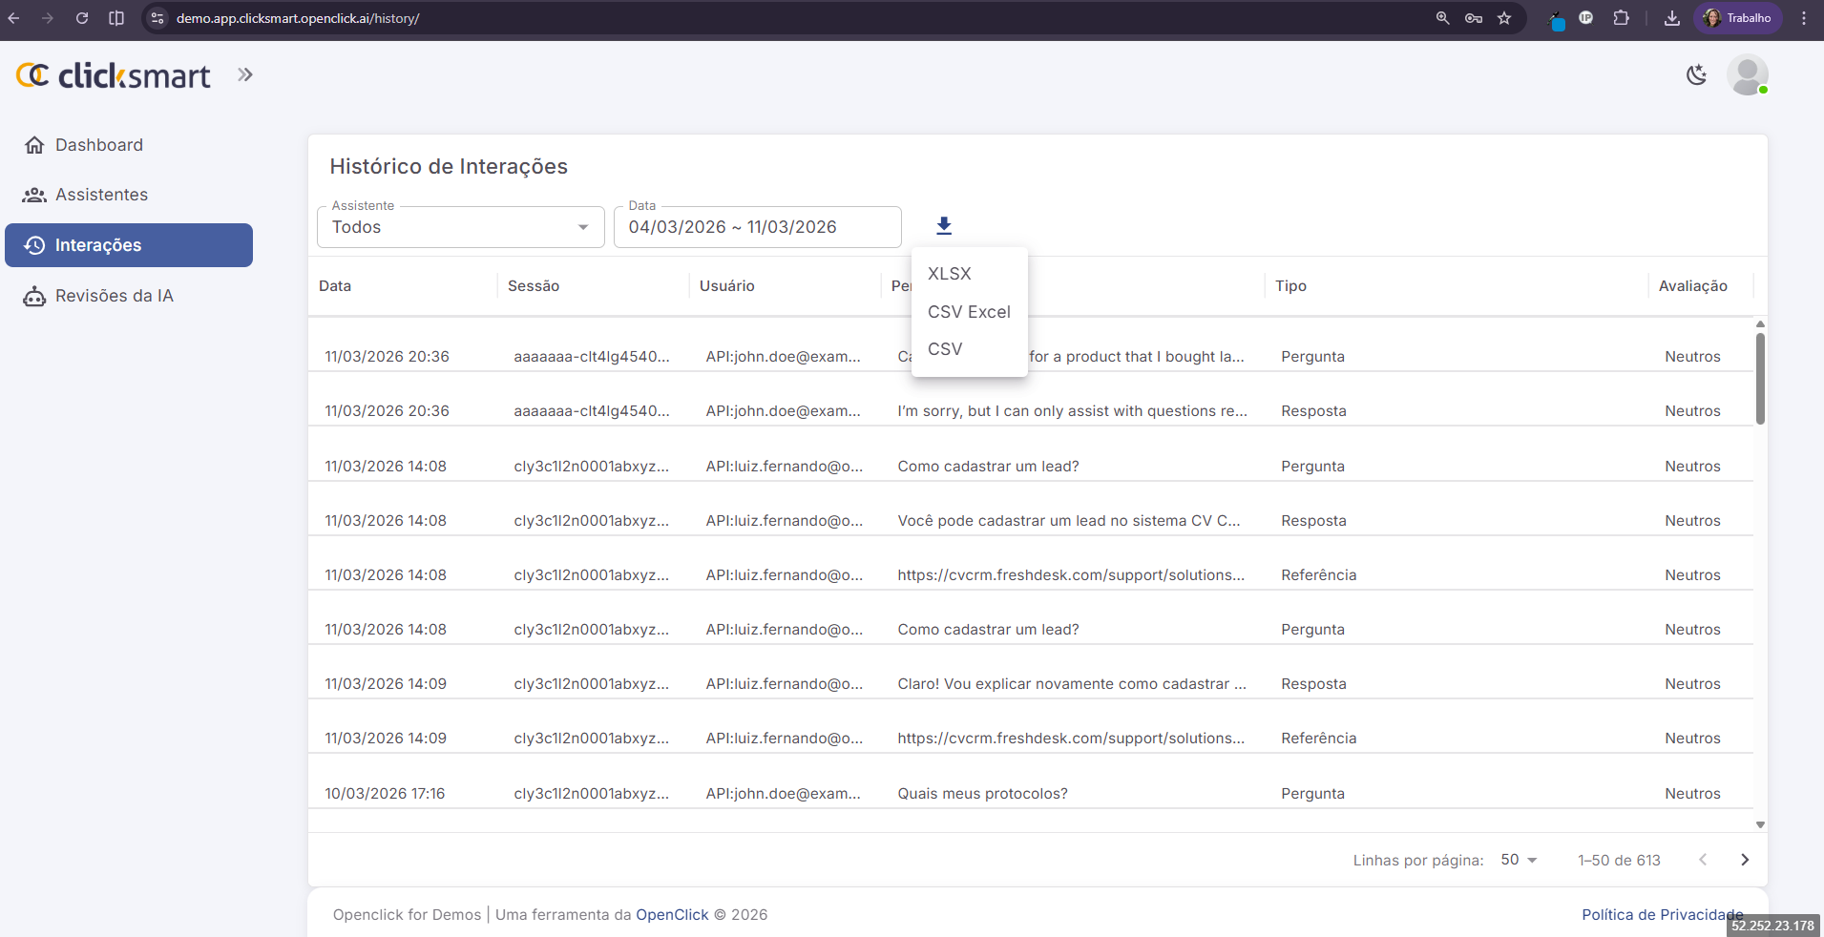The height and width of the screenshot is (937, 1824).
Task: Change rows per page from 50
Action: click(x=1518, y=860)
